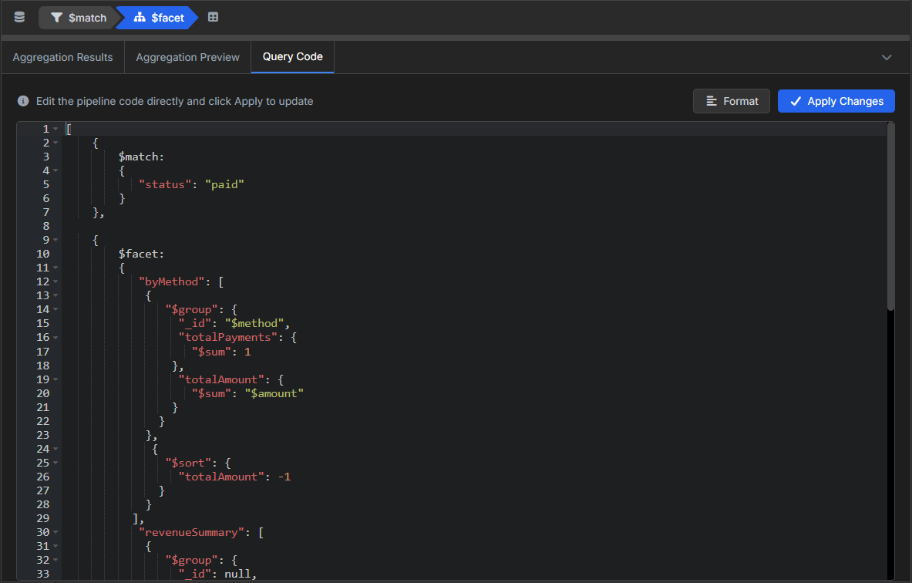The width and height of the screenshot is (912, 583).
Task: Fold code at line 1 arrow
Action: [x=56, y=129]
